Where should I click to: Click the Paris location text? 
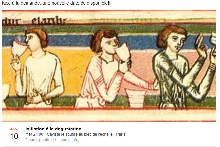point(121,134)
